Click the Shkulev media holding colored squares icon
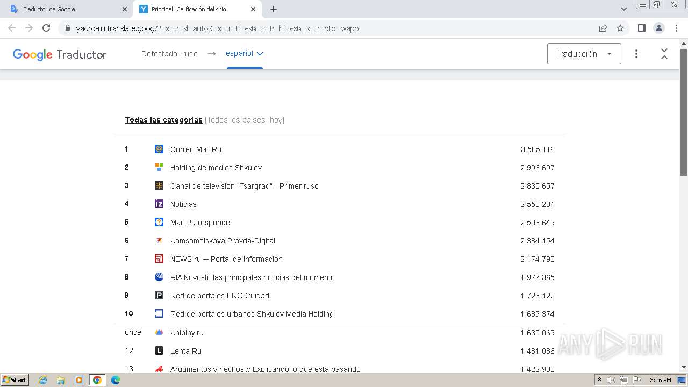 159,168
